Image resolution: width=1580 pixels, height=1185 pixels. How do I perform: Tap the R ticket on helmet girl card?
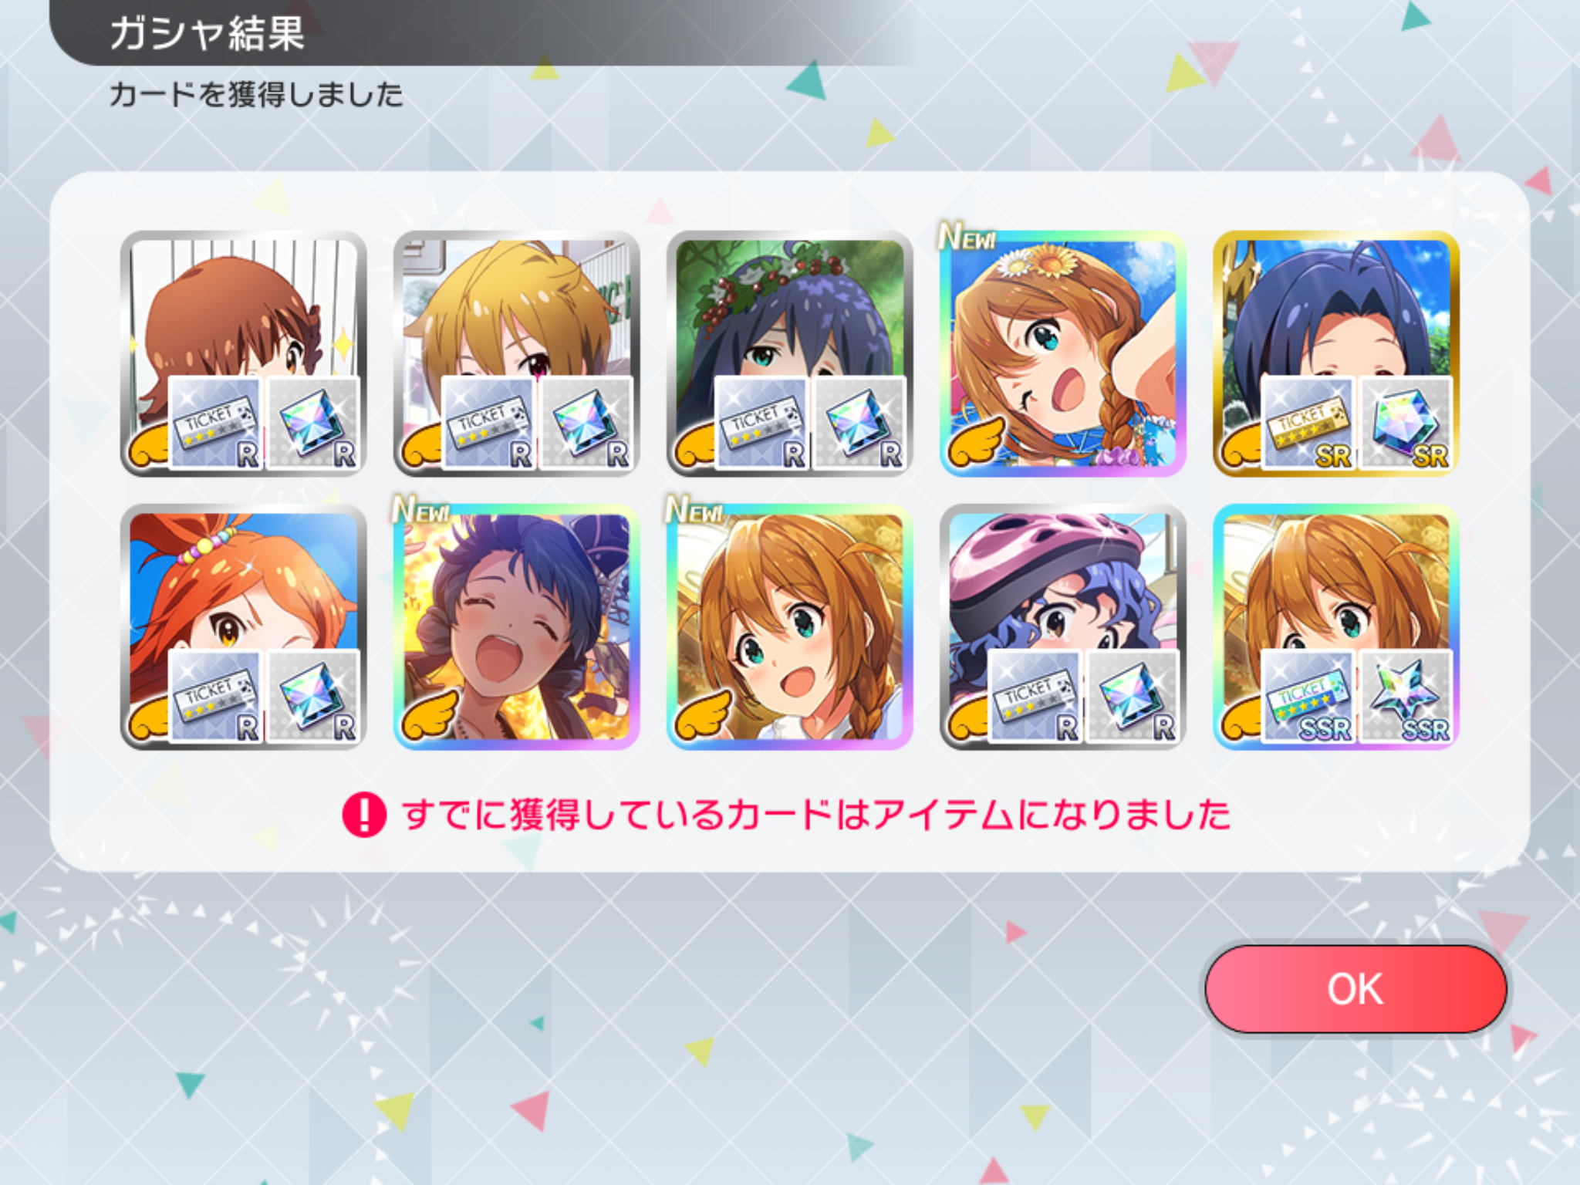(1035, 696)
